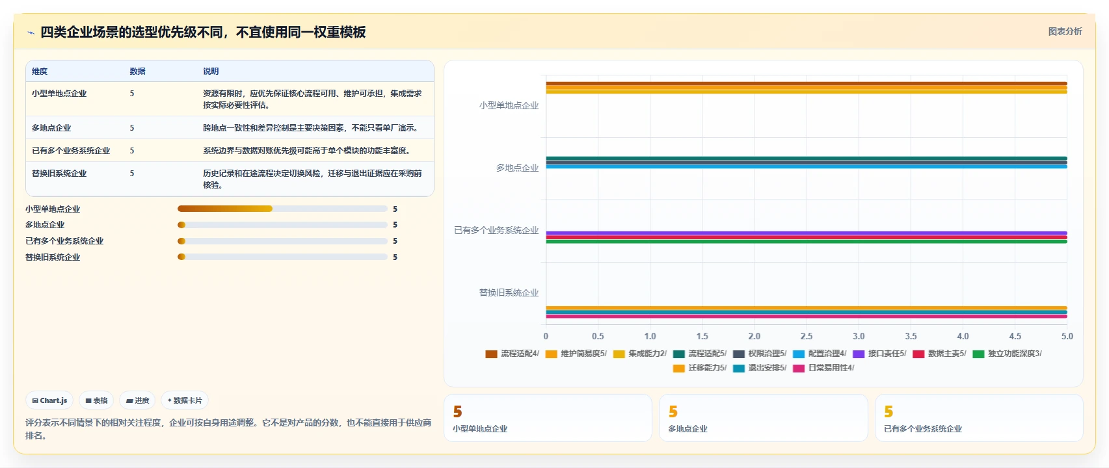Screen dimensions: 1109x468
Task: Toggle the 流程适配4/ legend item
Action: (x=512, y=354)
